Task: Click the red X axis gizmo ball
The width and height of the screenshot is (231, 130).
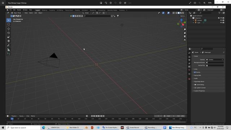Action: (x=183, y=25)
